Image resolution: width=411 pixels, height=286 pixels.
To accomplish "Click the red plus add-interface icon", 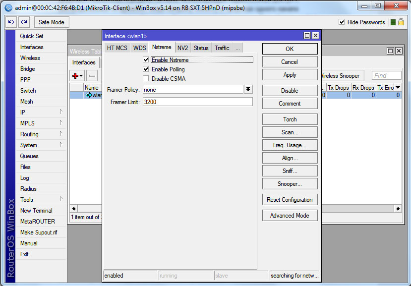I will coord(77,76).
